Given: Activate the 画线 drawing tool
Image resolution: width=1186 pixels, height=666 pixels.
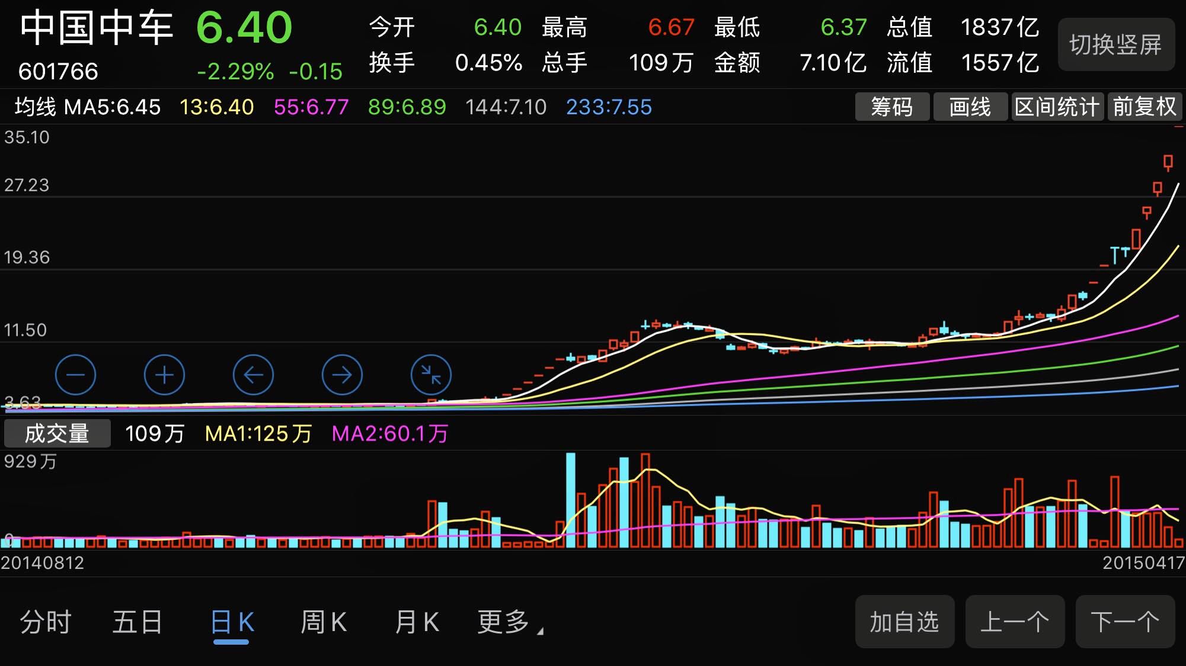Looking at the screenshot, I should click(x=970, y=107).
